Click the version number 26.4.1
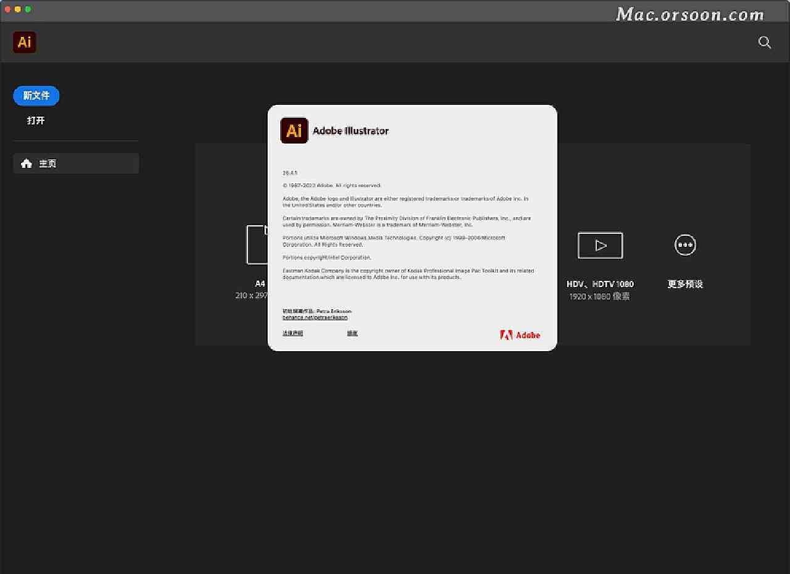Image resolution: width=790 pixels, height=574 pixels. pos(290,173)
